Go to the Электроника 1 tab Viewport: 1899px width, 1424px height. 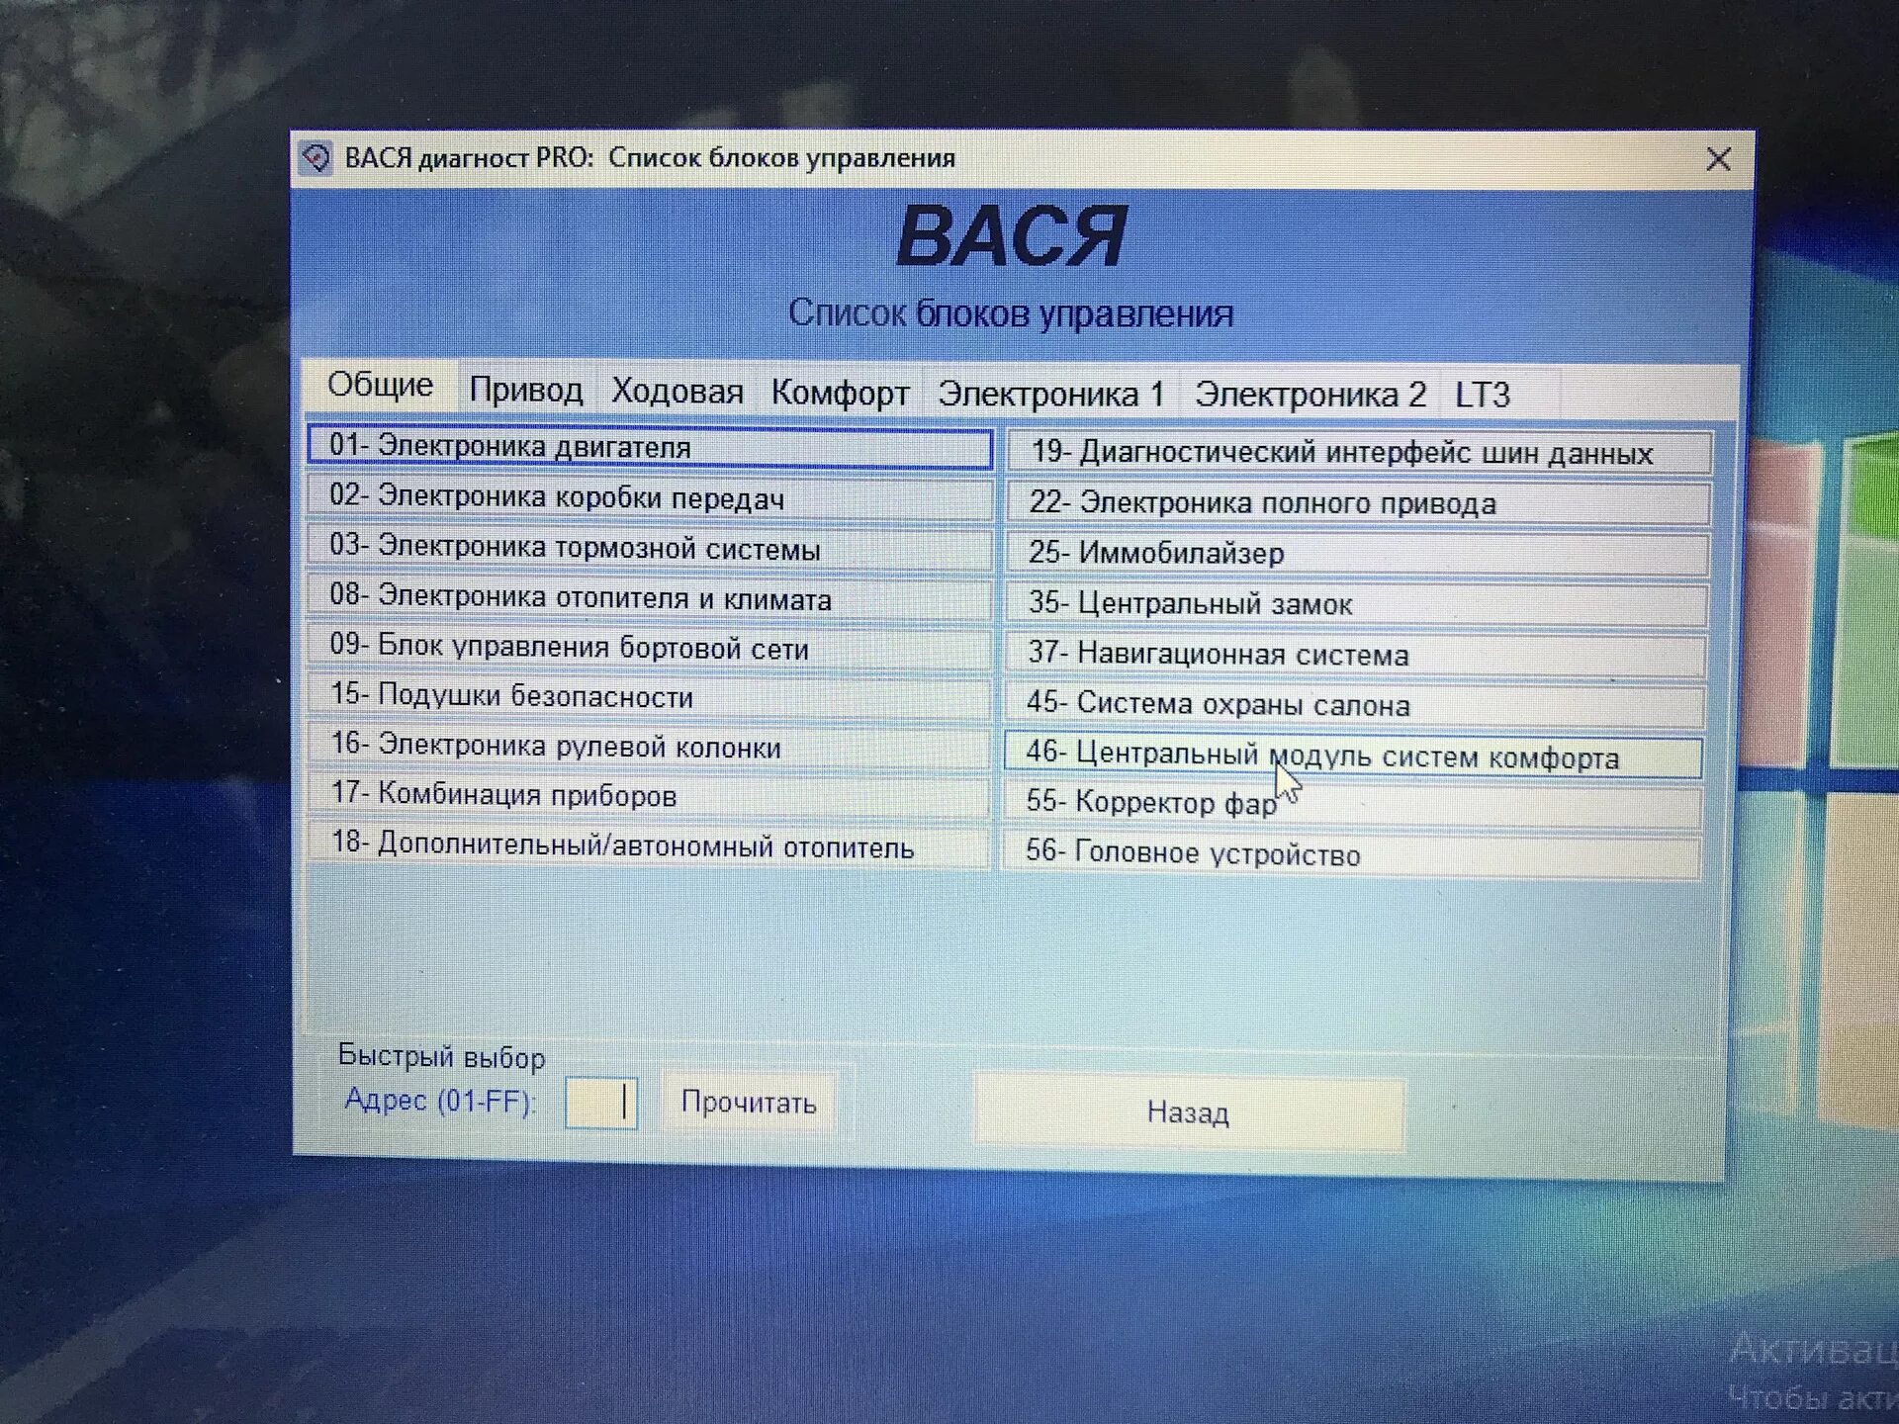pos(1050,394)
